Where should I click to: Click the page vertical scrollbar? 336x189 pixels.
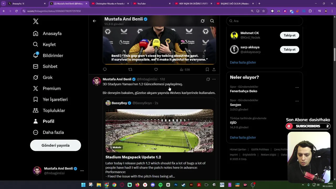(334, 55)
